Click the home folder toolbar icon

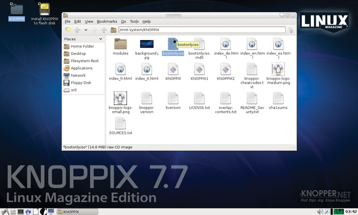click(113, 30)
